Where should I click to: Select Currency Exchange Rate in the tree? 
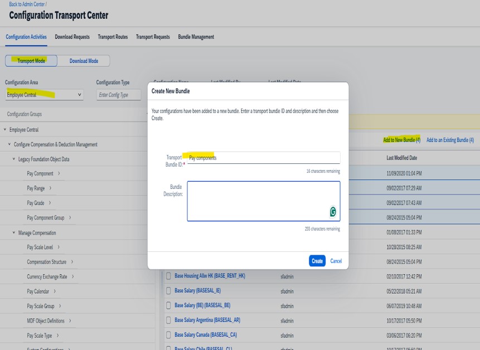point(47,276)
